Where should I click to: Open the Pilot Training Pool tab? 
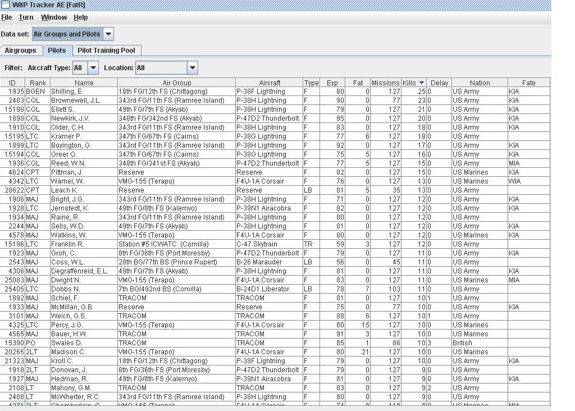(106, 50)
